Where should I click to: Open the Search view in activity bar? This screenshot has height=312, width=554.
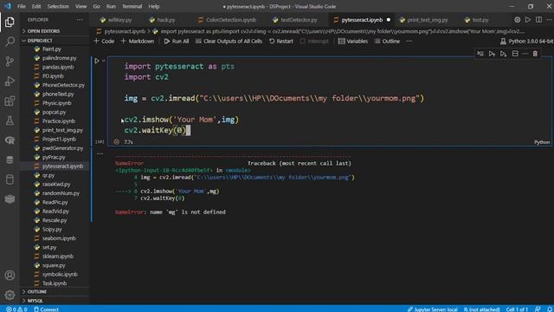(x=10, y=42)
